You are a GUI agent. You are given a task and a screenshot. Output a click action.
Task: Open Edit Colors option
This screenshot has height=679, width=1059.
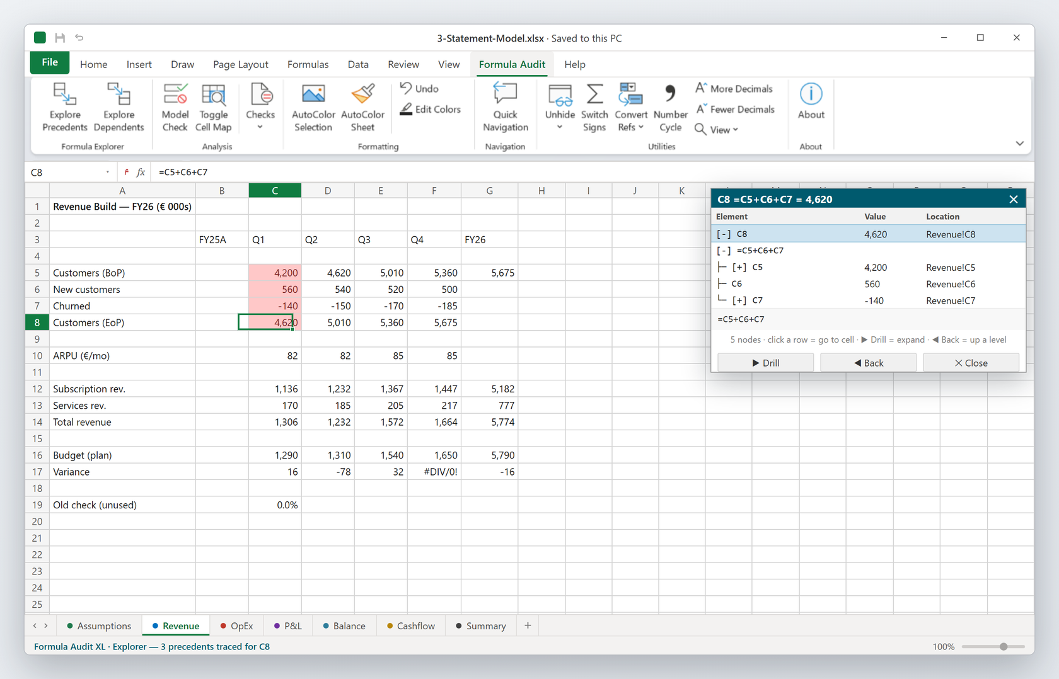(x=431, y=110)
